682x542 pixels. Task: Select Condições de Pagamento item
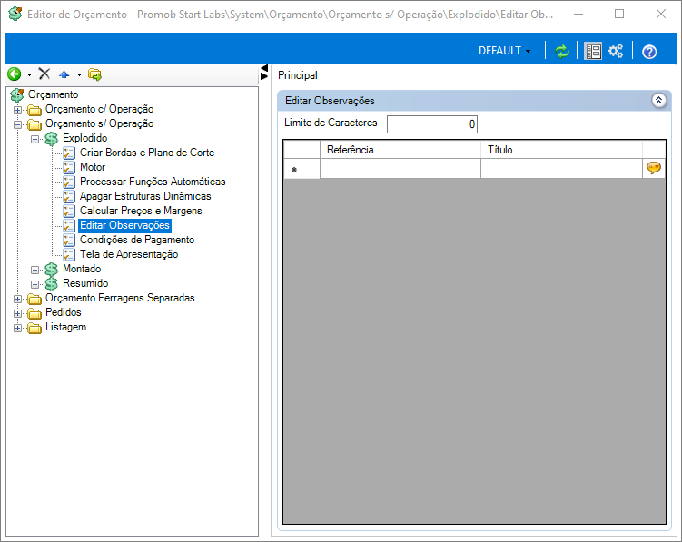tap(137, 240)
